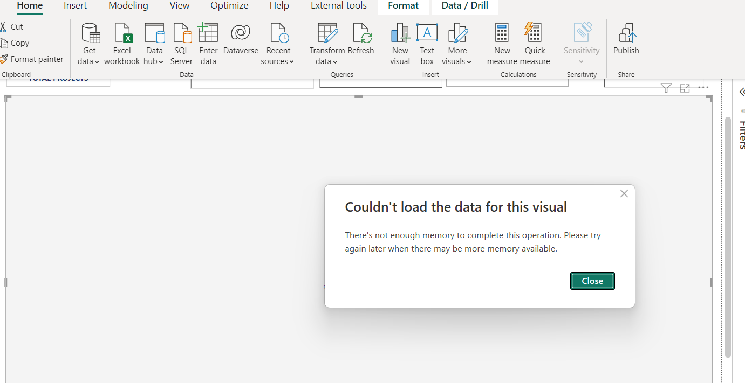Click the visual's Focus mode icon
Screen dimensions: 745x383
685,88
